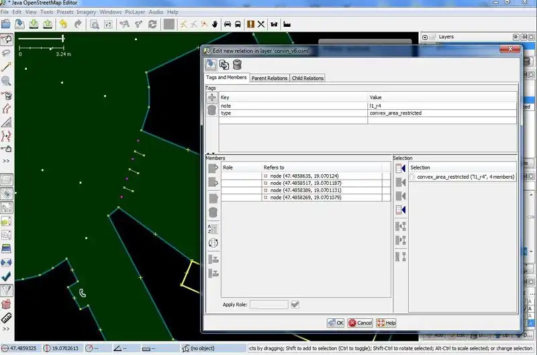Click the apply role checkmark button

tap(295, 305)
